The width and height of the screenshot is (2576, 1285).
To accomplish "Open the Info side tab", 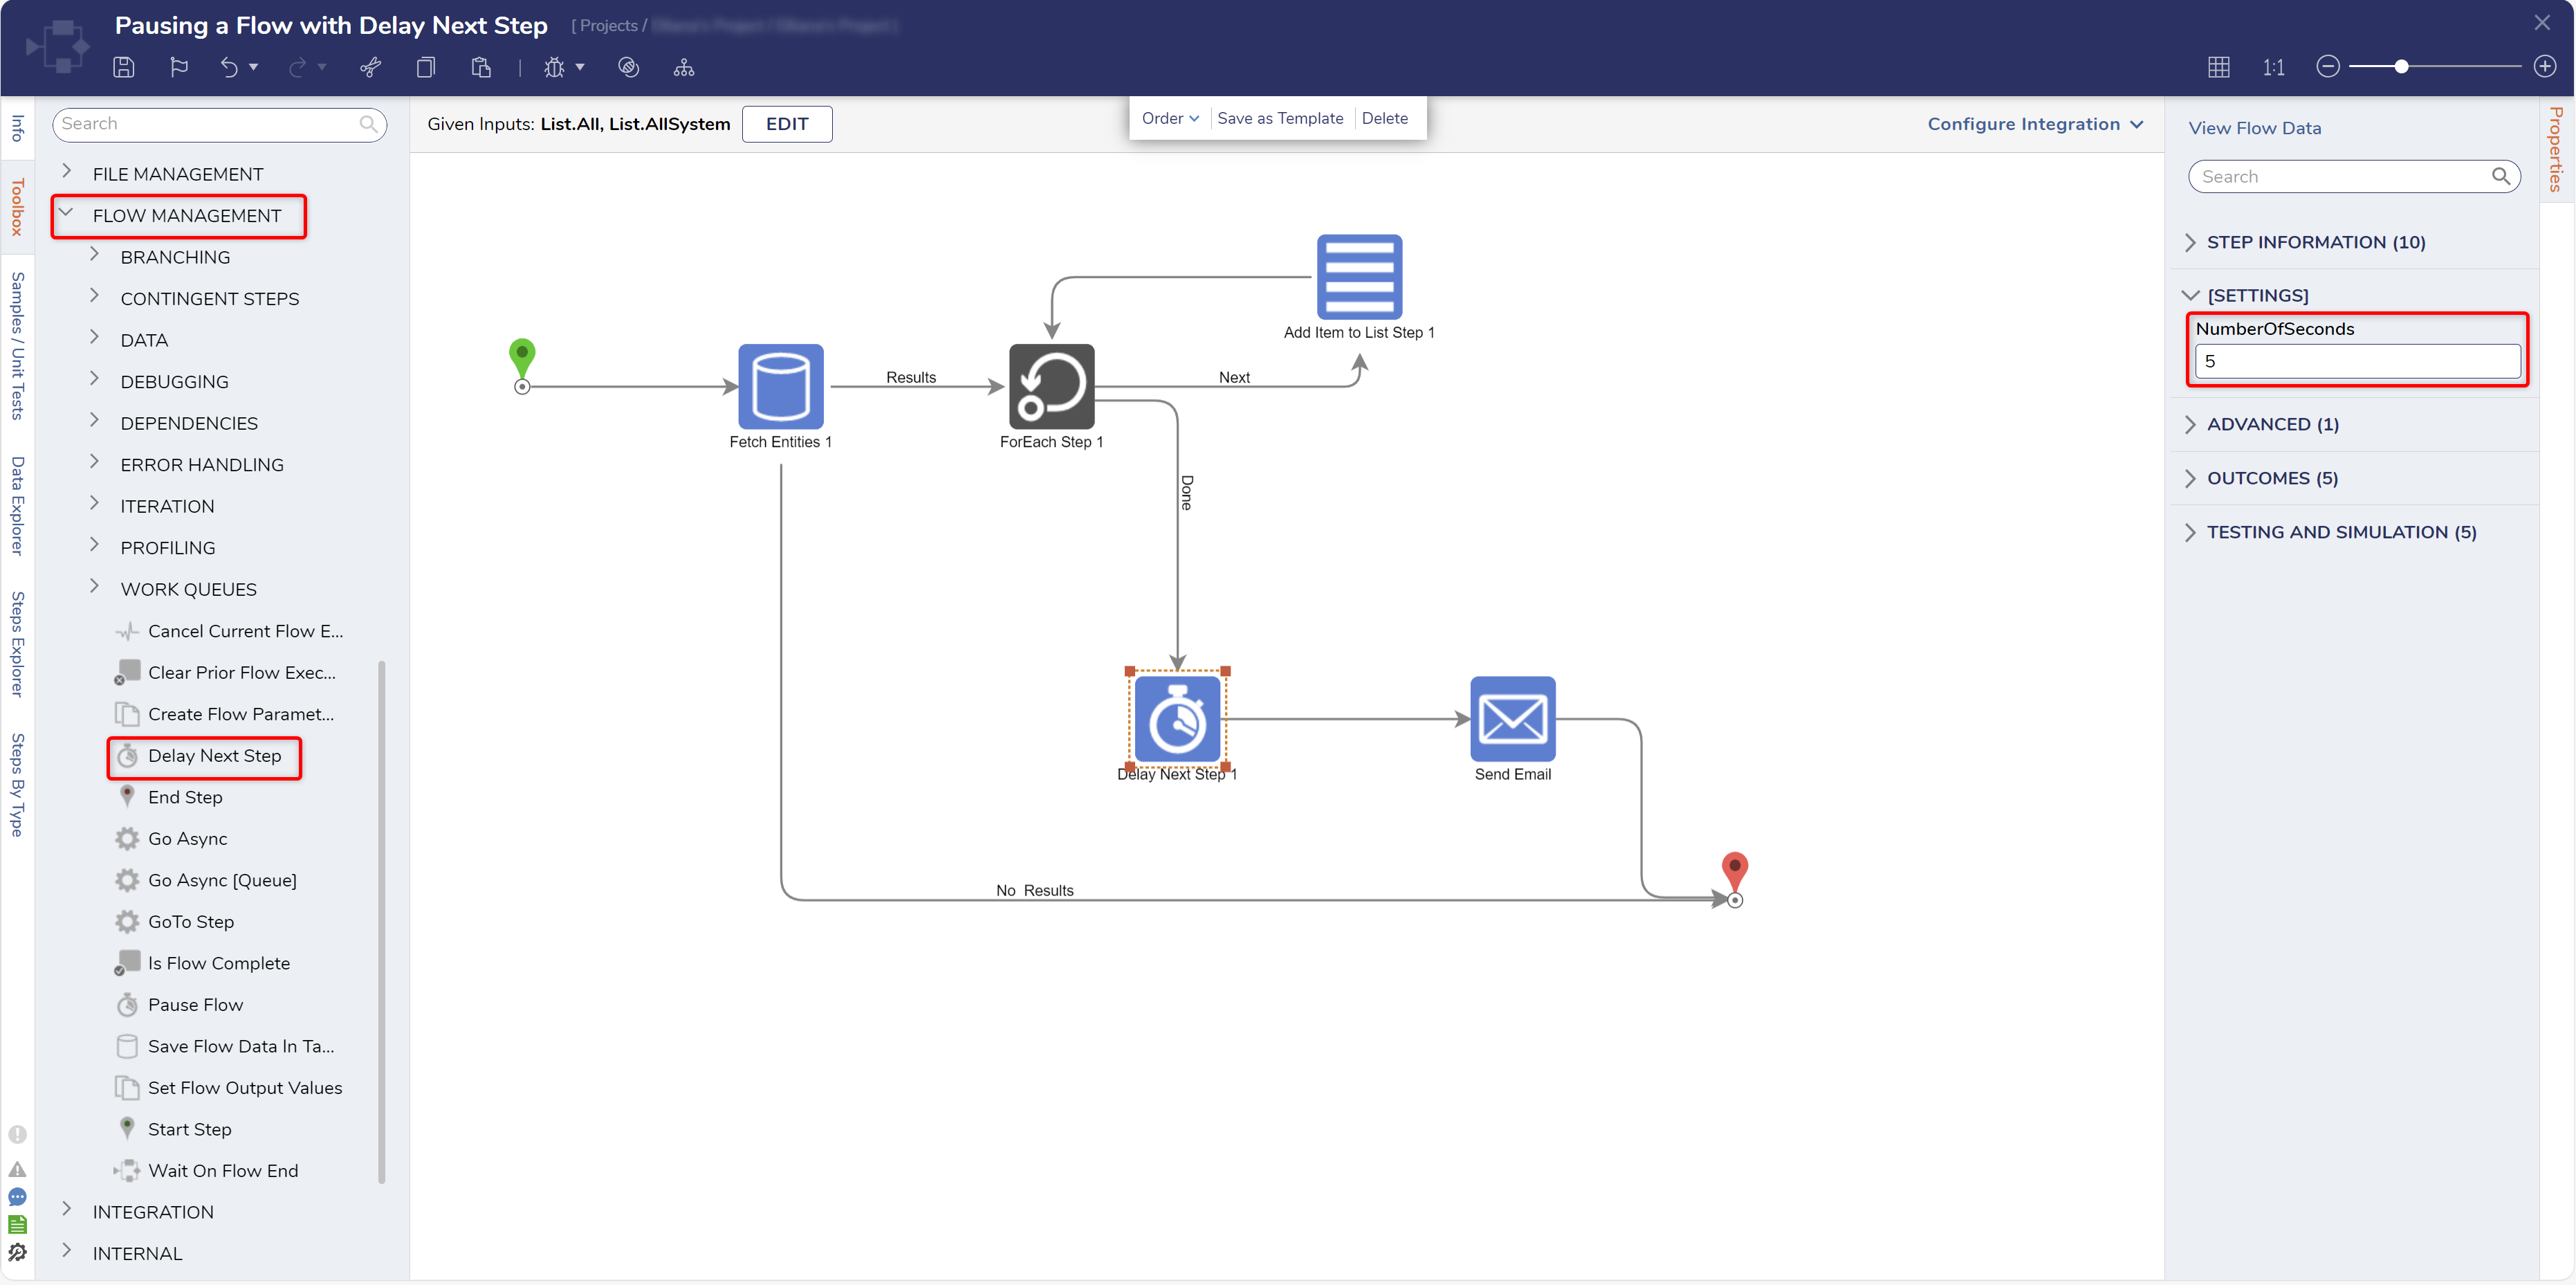I will pos(17,128).
